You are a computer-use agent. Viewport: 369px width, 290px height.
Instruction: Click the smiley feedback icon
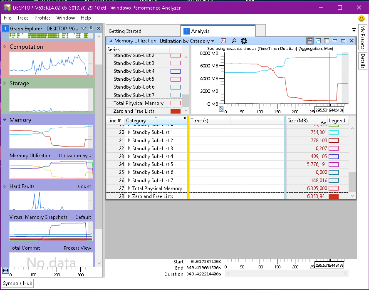tap(362, 19)
